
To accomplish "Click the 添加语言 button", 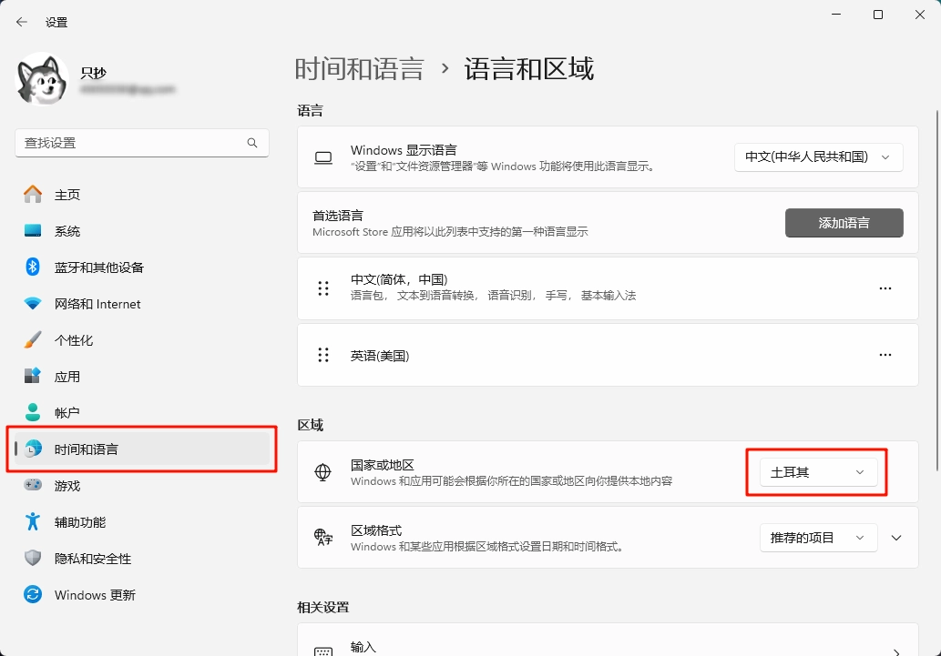I will 844,223.
